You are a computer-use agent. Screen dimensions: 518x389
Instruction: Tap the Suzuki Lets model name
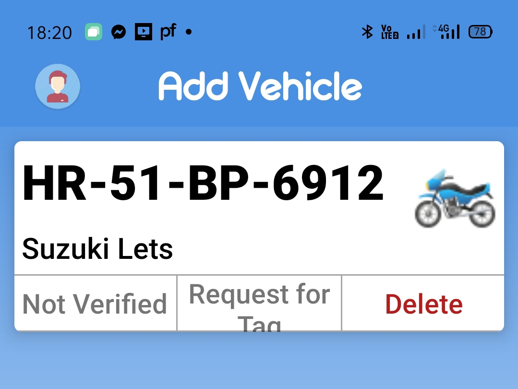pos(97,249)
